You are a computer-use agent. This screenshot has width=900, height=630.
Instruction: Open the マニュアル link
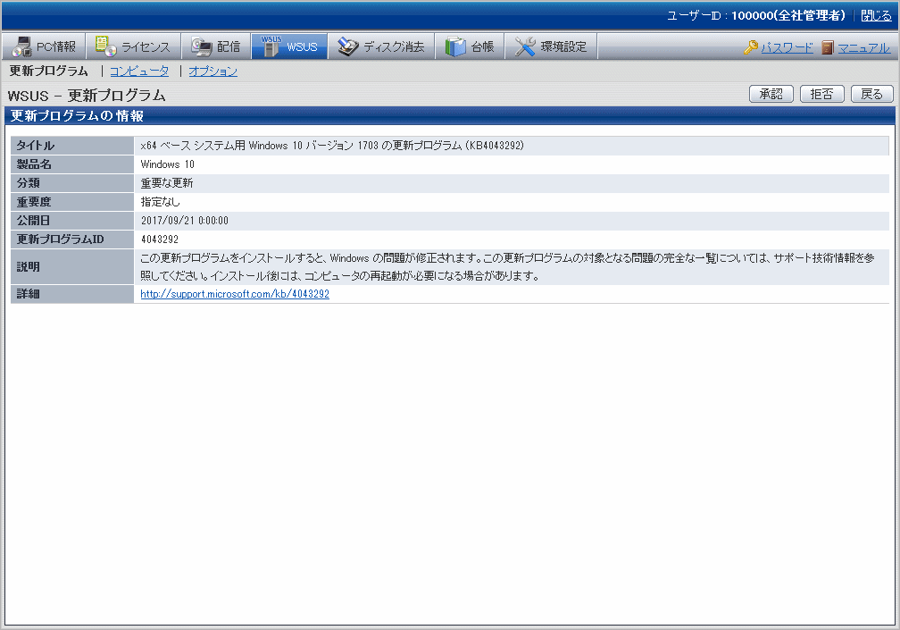coord(863,47)
